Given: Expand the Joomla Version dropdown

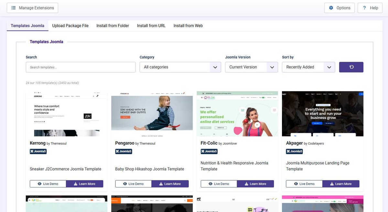Looking at the screenshot, I should (x=251, y=67).
